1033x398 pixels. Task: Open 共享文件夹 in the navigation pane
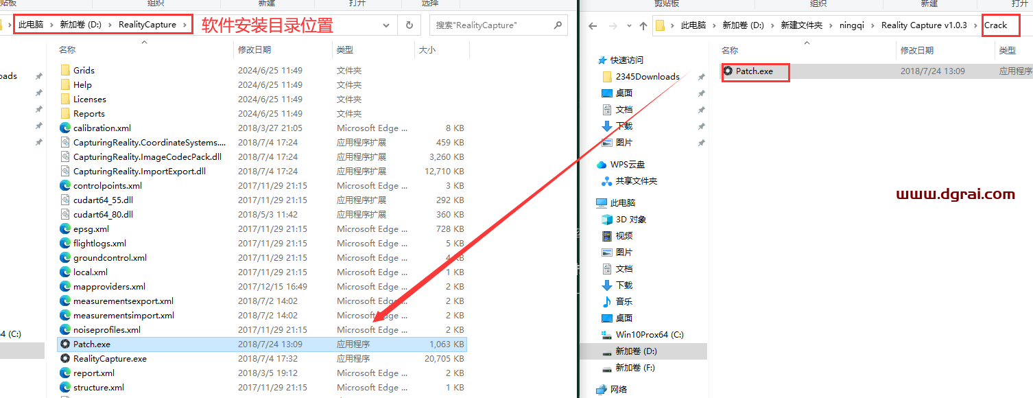637,180
